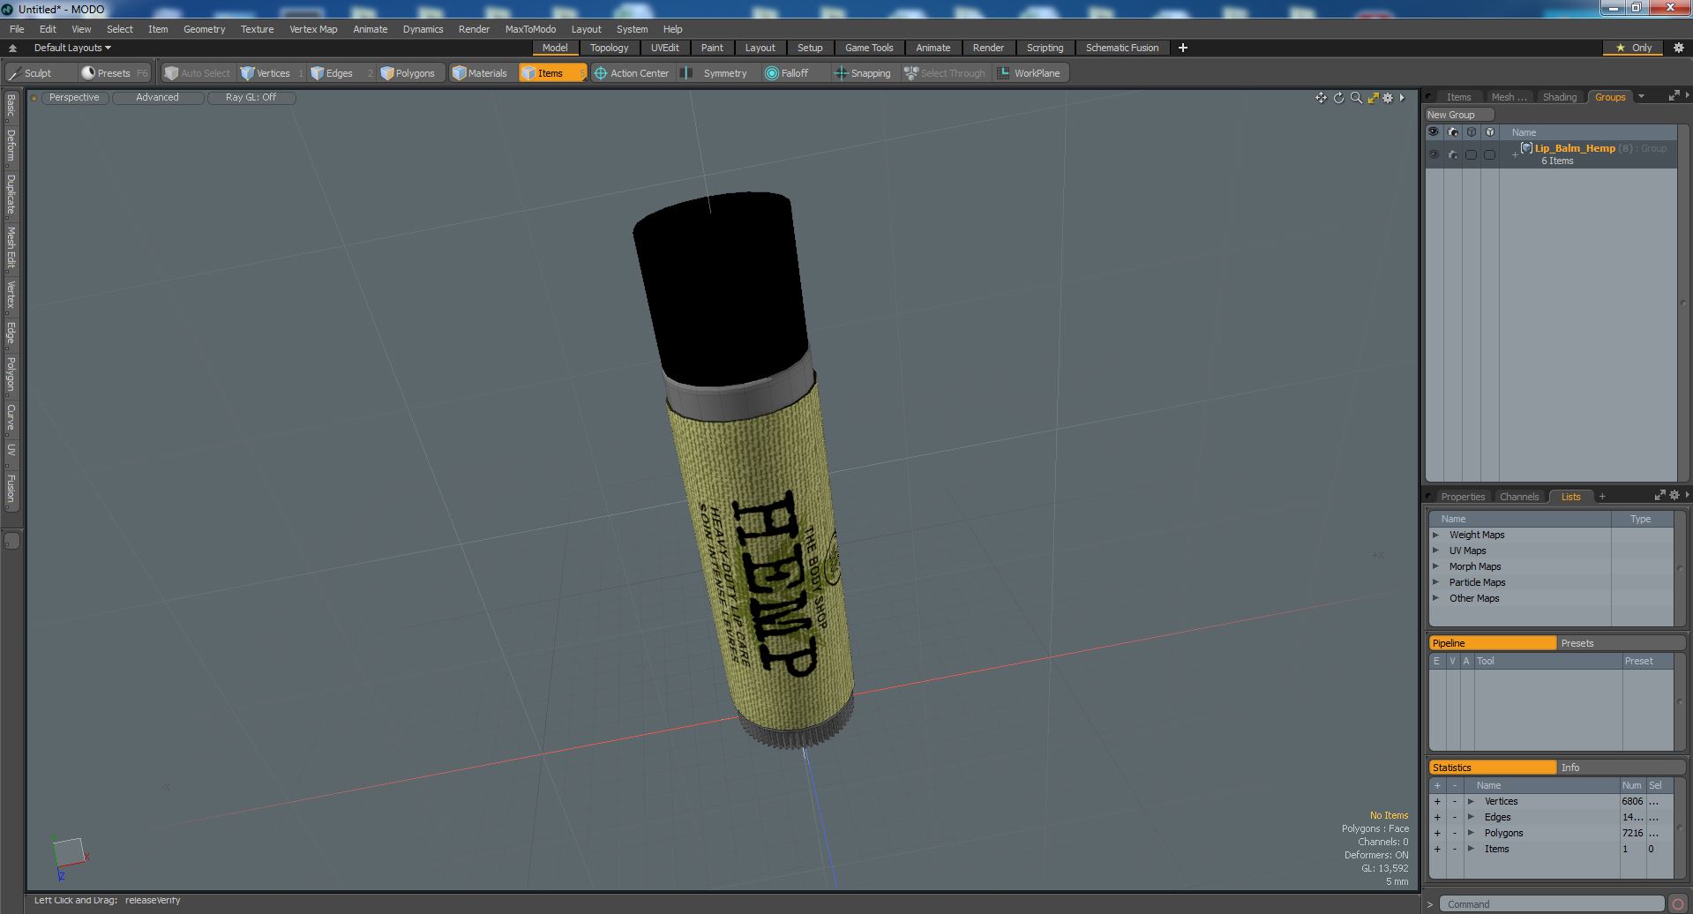1693x914 pixels.
Task: Click the viewport maximize arrows icon
Action: pyautogui.click(x=1373, y=98)
